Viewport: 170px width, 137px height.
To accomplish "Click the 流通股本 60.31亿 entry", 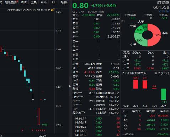I will (108, 97).
